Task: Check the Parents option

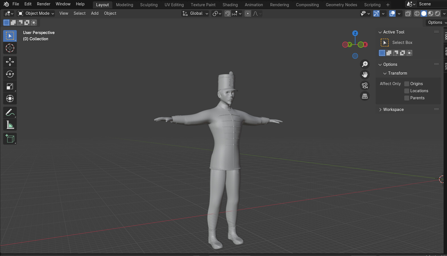Action: 407,98
